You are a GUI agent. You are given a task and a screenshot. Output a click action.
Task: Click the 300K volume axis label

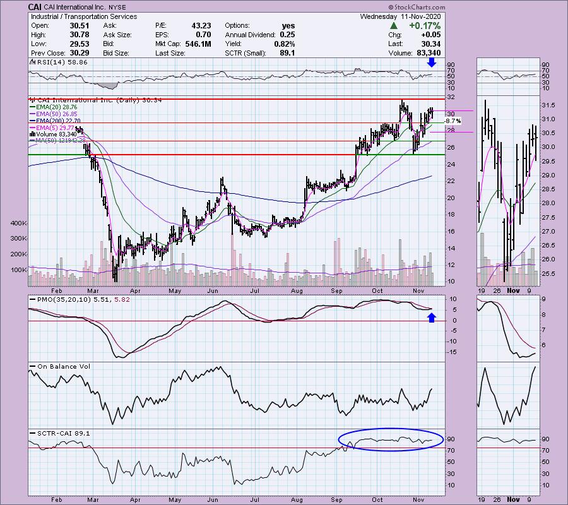(19, 239)
